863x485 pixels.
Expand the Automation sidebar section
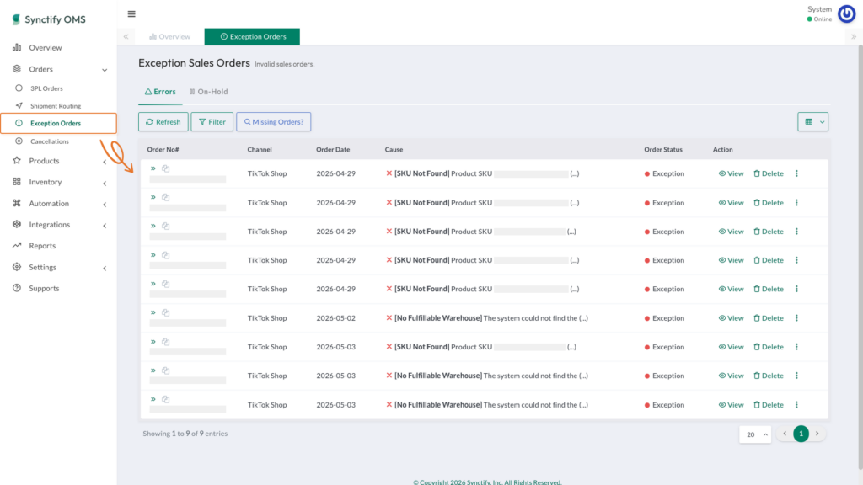(x=104, y=205)
